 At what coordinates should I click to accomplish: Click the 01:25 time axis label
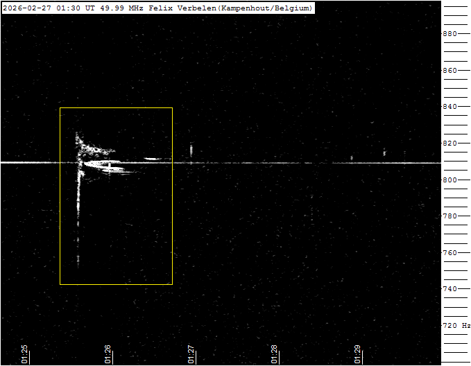pyautogui.click(x=25, y=354)
